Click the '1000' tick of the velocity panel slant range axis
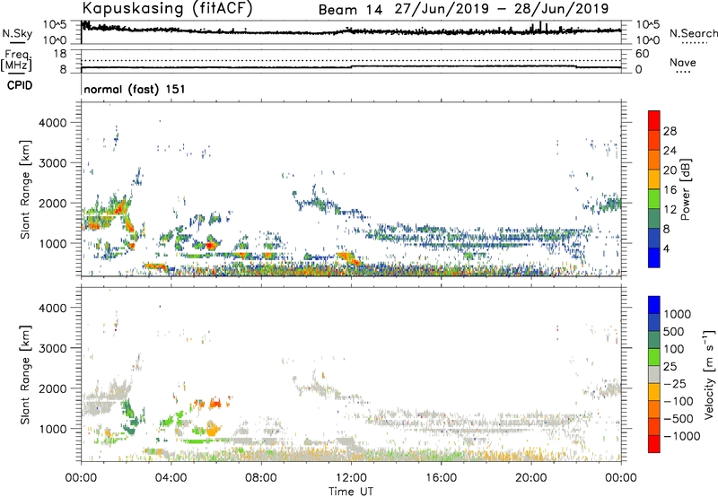The image size is (718, 497). pos(52,429)
